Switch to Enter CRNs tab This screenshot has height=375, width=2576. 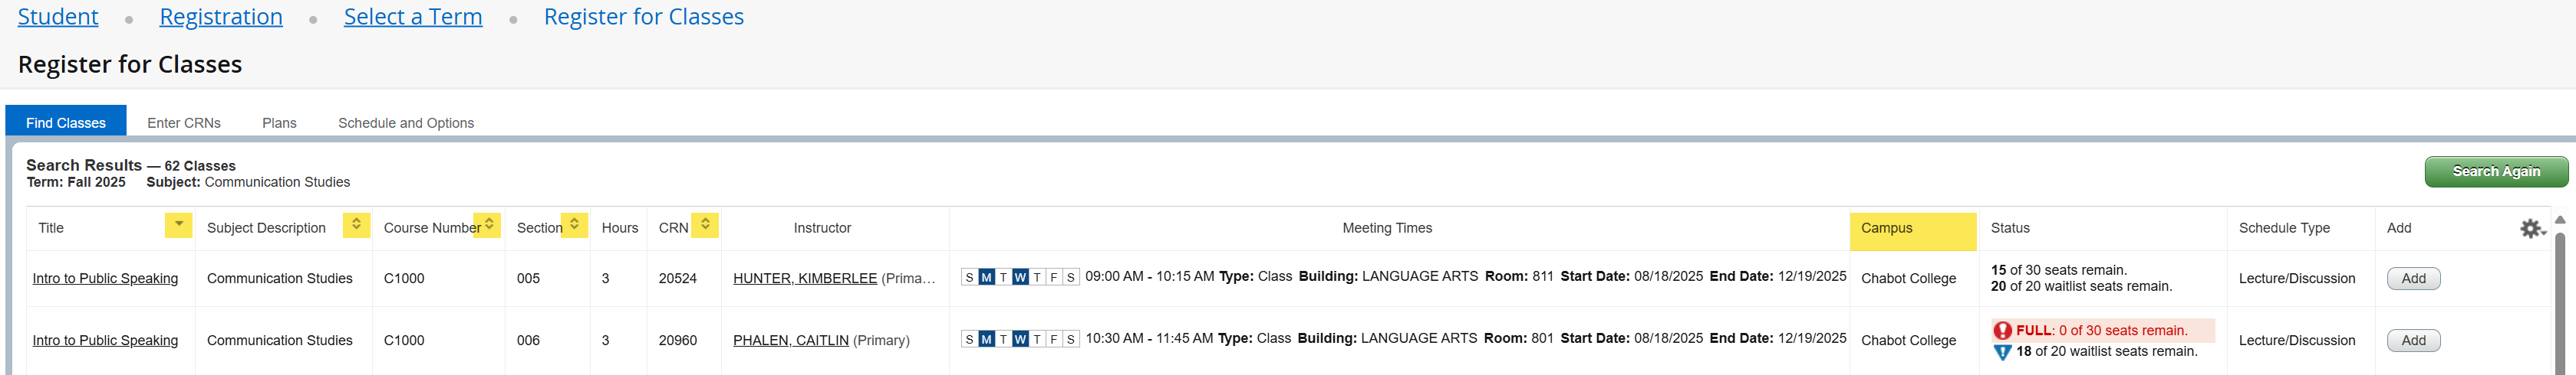[x=184, y=122]
